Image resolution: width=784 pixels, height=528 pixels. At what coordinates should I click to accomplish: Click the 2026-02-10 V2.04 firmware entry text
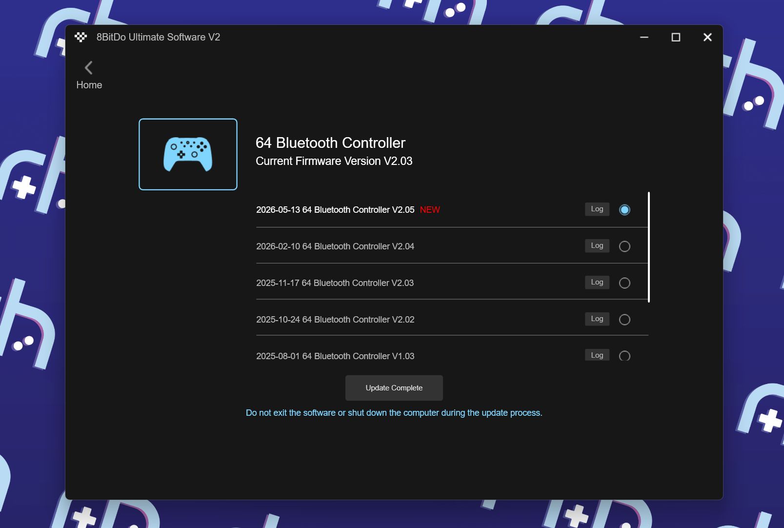[335, 246]
